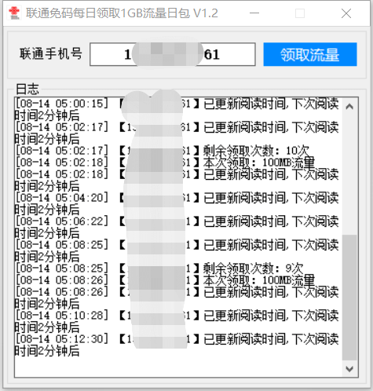Image resolution: width=373 pixels, height=391 pixels.
Task: Focus the 联通手机号 phone number input field
Action: point(173,54)
